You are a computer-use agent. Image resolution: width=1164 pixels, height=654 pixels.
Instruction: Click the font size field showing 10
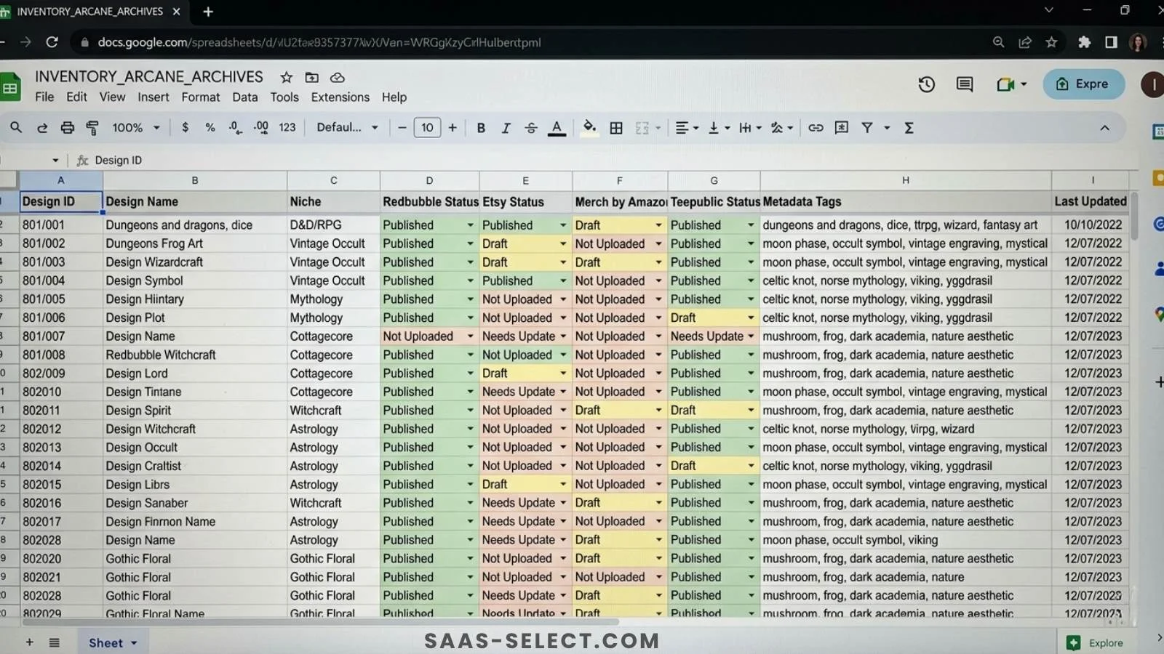427,128
